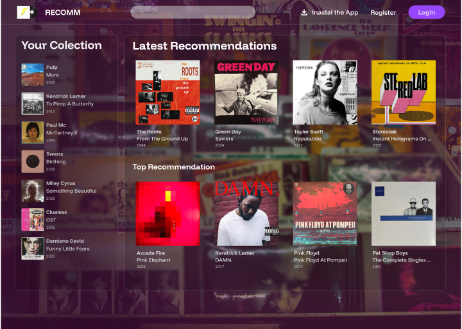Select 'Green Day' artist name text

point(228,132)
